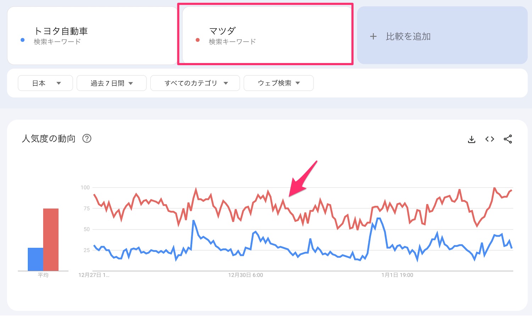Select the トヨタ自動車 search term card
This screenshot has height=330, width=532.
(x=92, y=35)
